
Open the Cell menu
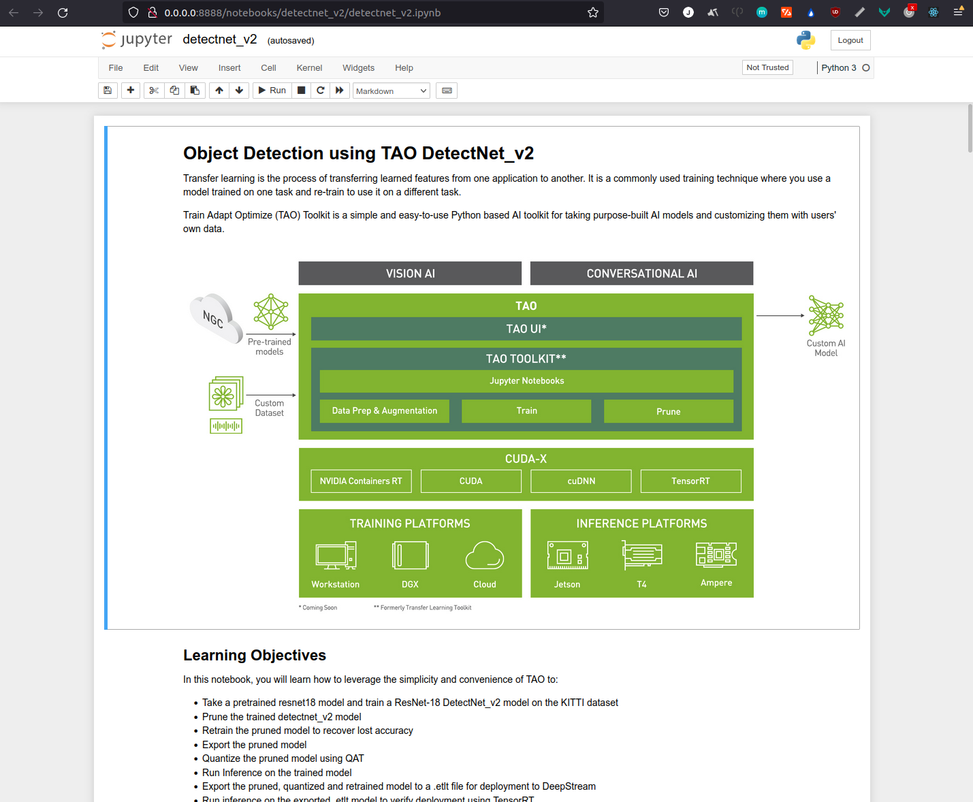268,68
